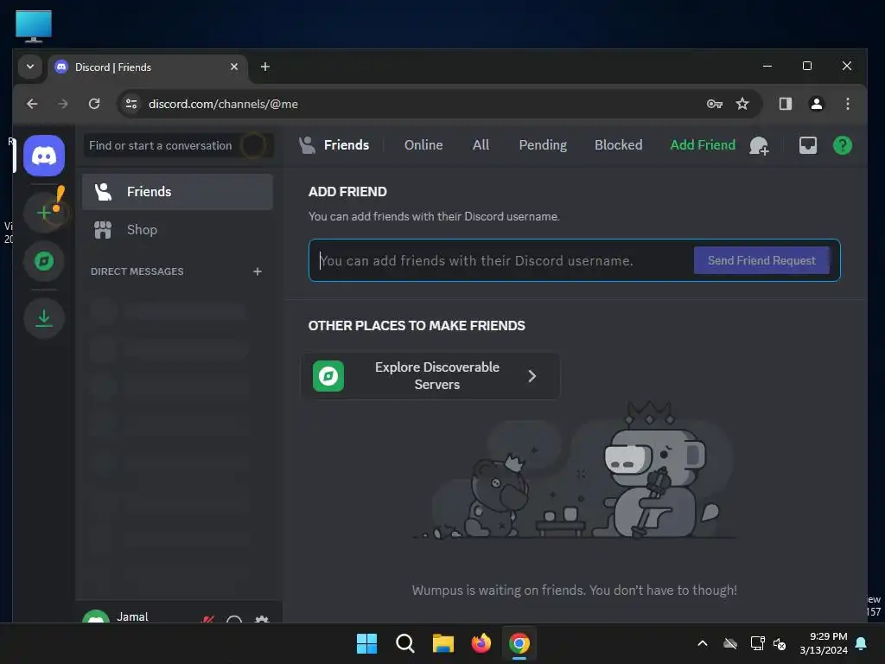Toggle the Chrome side panel

tap(785, 104)
